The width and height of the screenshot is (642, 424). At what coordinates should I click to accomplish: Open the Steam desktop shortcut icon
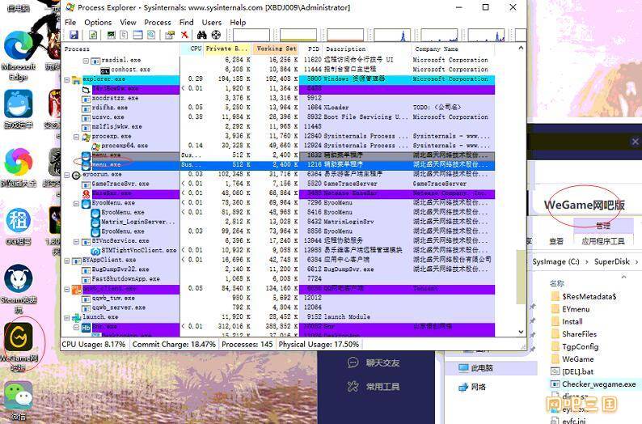[x=19, y=279]
